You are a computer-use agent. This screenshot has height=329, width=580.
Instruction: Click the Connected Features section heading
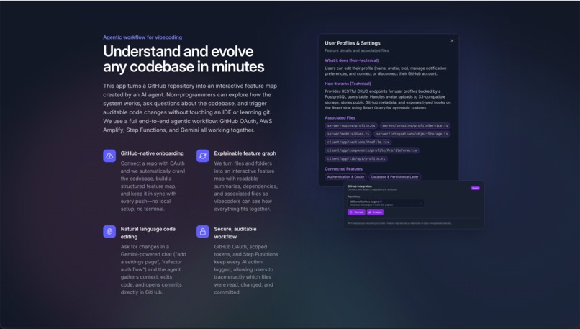pos(343,168)
